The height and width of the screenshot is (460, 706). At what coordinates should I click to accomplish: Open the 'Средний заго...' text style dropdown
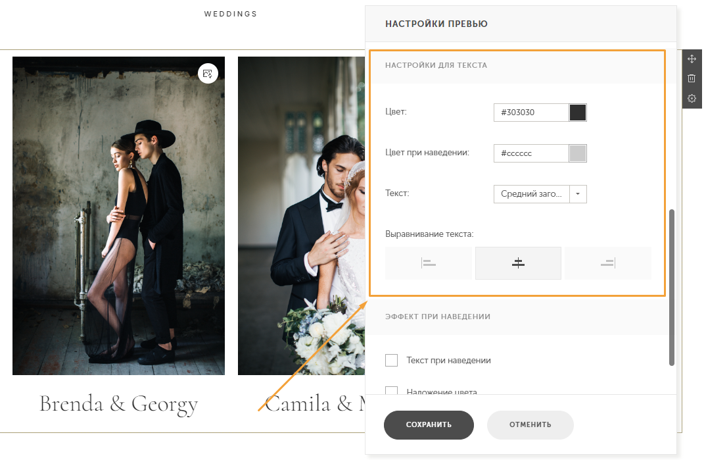[x=532, y=194]
